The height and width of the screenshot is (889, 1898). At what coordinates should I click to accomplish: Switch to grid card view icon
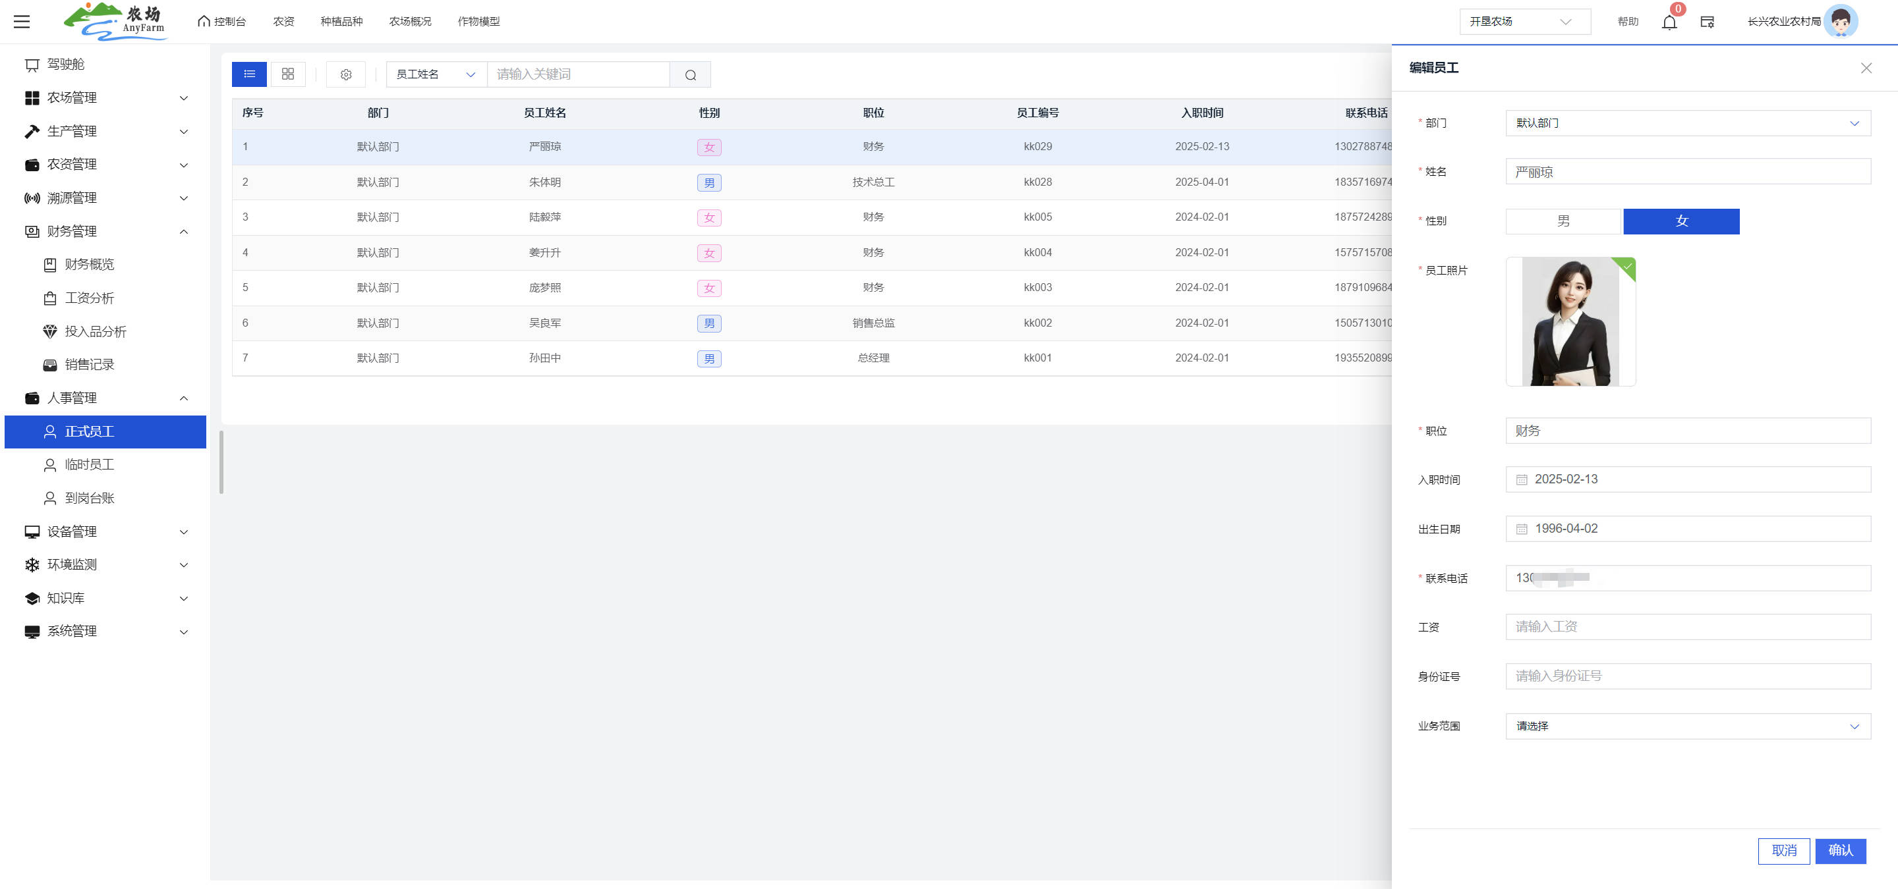288,74
